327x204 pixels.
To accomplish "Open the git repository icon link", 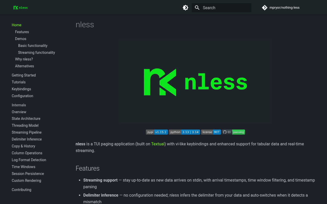I will (x=265, y=8).
